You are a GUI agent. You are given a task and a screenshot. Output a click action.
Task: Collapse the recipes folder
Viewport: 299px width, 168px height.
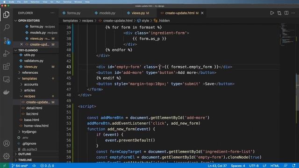pyautogui.click(x=29, y=96)
